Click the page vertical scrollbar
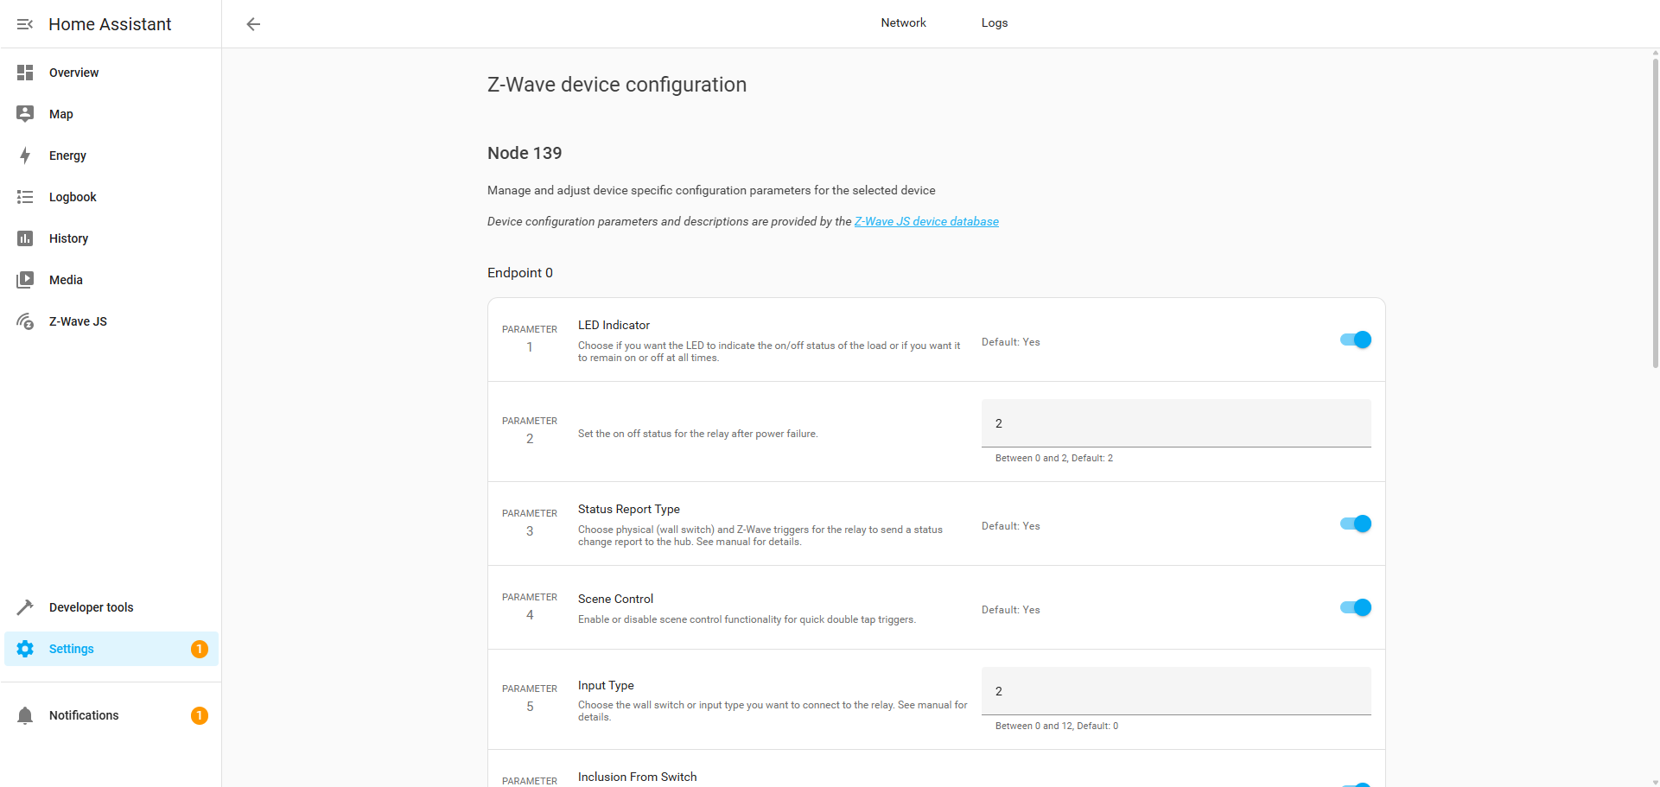The image size is (1660, 787). pos(1655,212)
